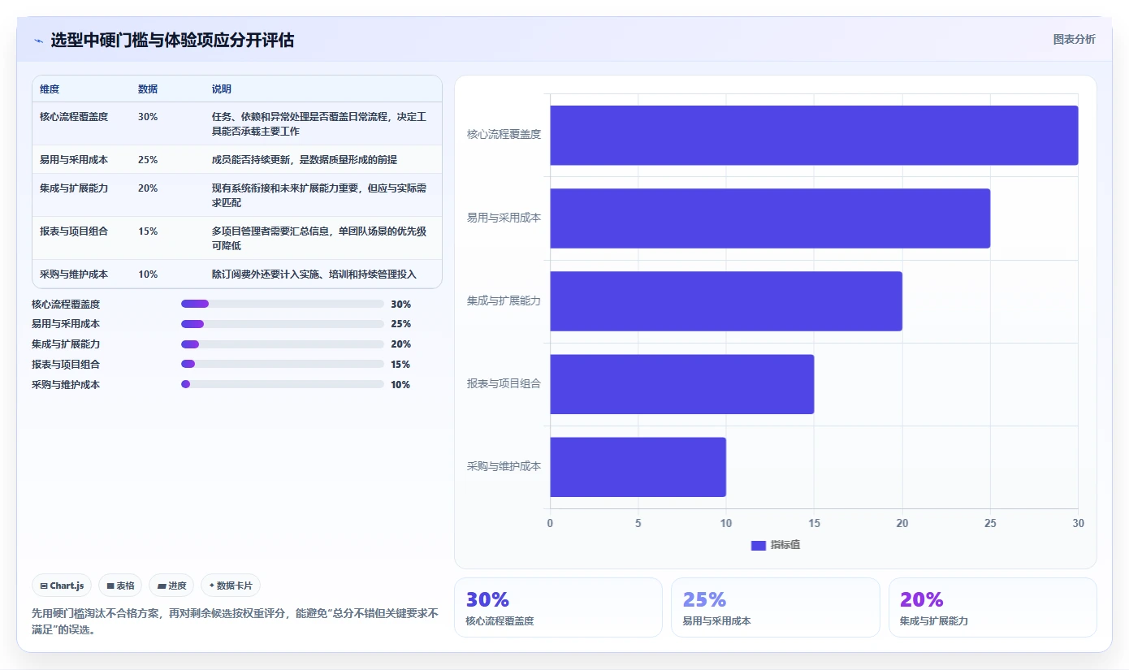Viewport: 1129px width, 670px height.
Task: Click the 核心流程覆盖度 label above the progress bars
Action: (66, 304)
